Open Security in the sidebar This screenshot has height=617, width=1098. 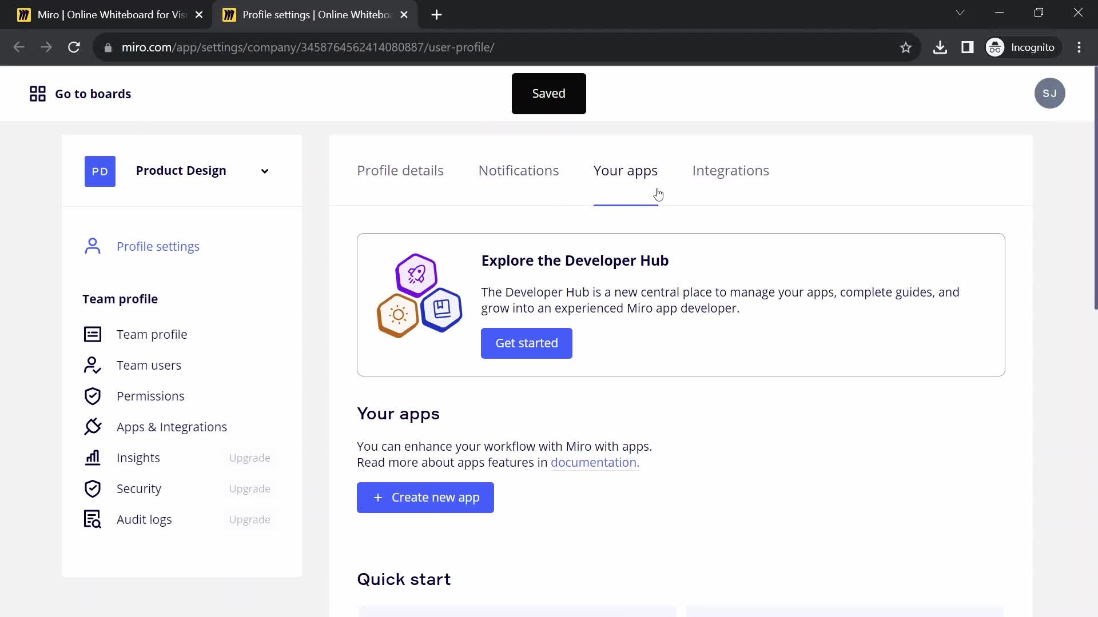[139, 489]
